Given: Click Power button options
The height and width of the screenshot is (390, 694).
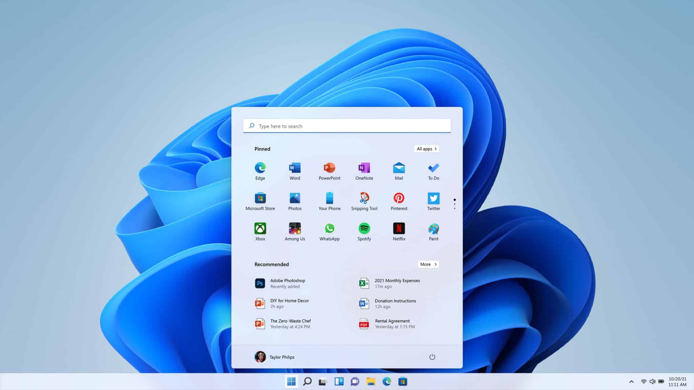Looking at the screenshot, I should coord(431,357).
